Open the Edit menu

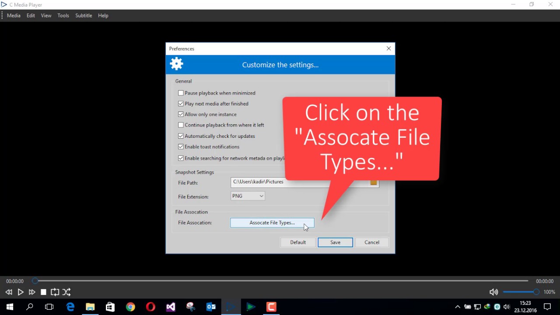(x=31, y=15)
